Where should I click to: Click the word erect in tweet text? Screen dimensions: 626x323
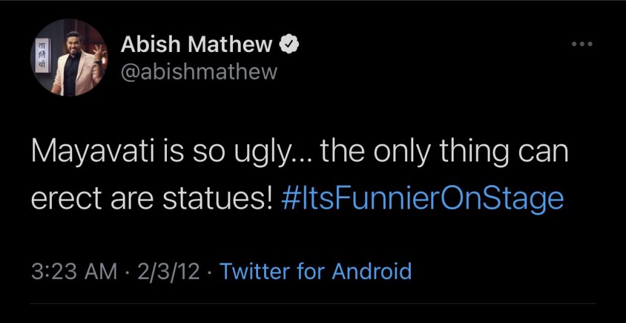point(64,199)
